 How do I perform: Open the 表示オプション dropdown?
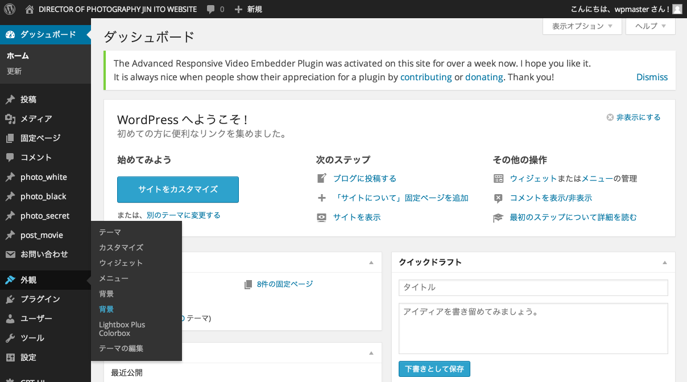pos(582,26)
